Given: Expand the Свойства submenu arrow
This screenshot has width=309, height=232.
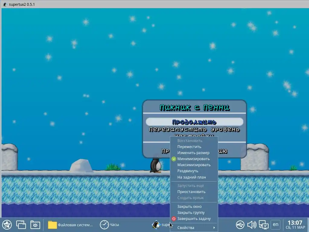Looking at the screenshot, I should pos(214,228).
